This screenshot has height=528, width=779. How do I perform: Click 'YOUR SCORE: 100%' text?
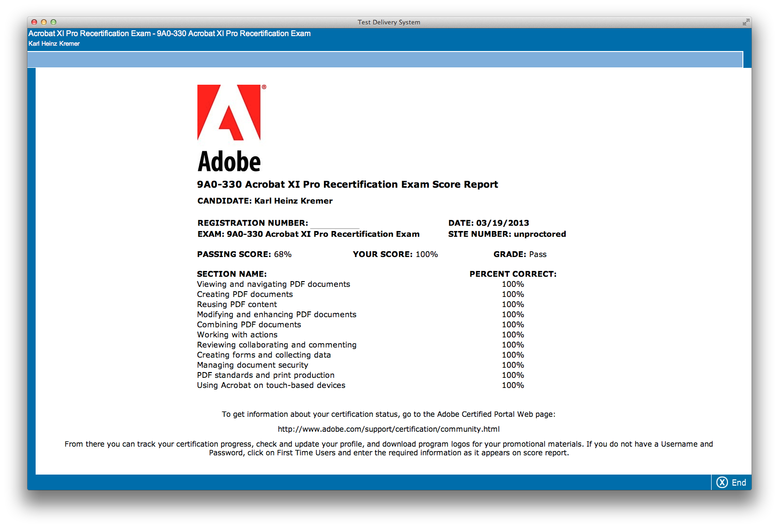pos(395,254)
